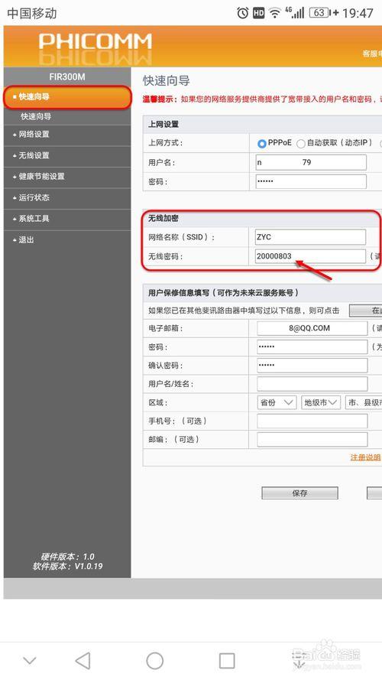Click the 保存 button

point(299,493)
